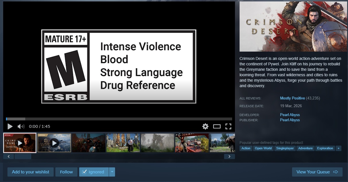
Task: Open video settings gear
Action: tap(205, 126)
